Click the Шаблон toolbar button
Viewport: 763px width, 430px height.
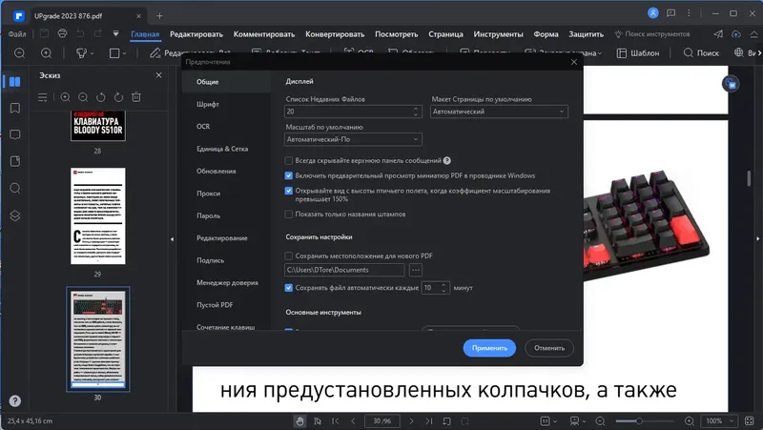(x=638, y=53)
